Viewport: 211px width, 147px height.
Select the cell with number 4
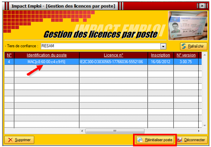pos(9,62)
